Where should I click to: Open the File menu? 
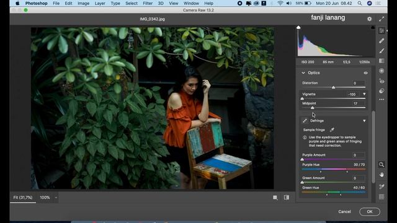click(x=56, y=3)
